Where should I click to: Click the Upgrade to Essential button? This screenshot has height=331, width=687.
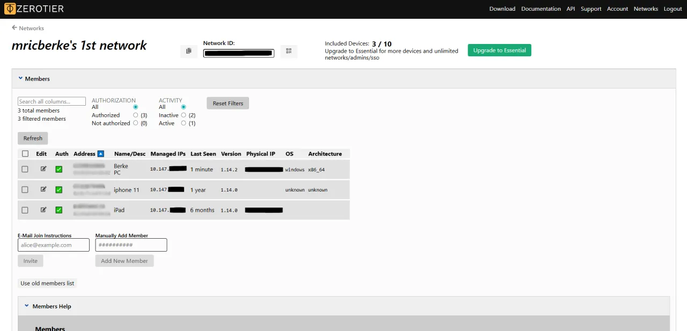499,50
